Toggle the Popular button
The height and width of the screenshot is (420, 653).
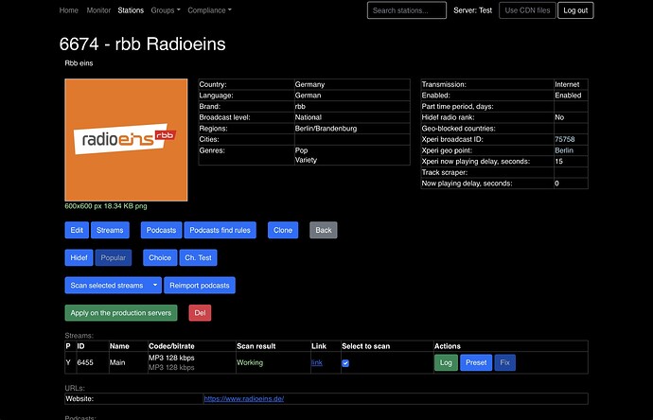114,257
